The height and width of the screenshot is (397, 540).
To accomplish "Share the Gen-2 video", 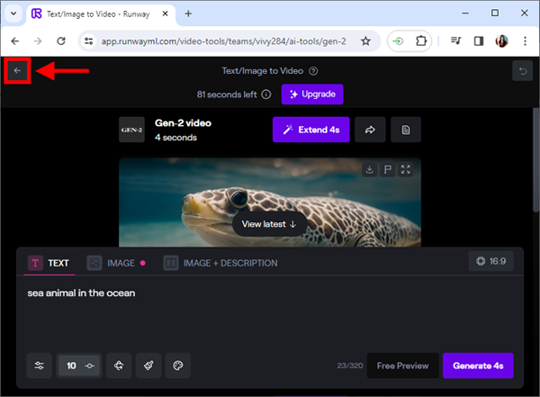I will (x=370, y=130).
